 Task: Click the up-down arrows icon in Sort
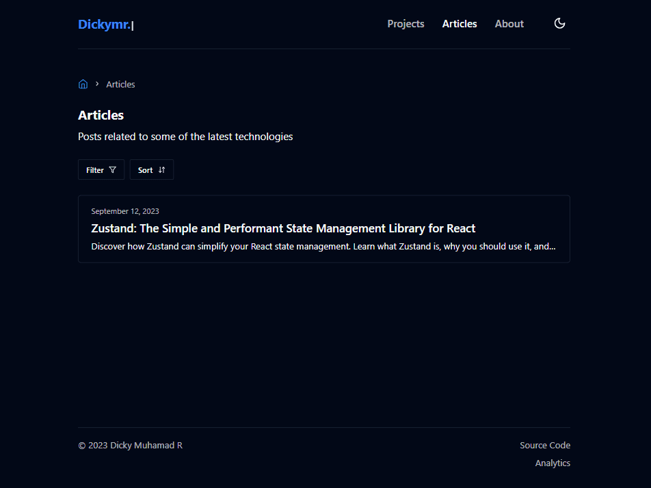(162, 170)
